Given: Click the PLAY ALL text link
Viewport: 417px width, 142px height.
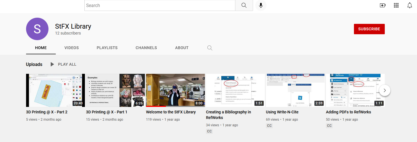Looking at the screenshot, I should 67,64.
